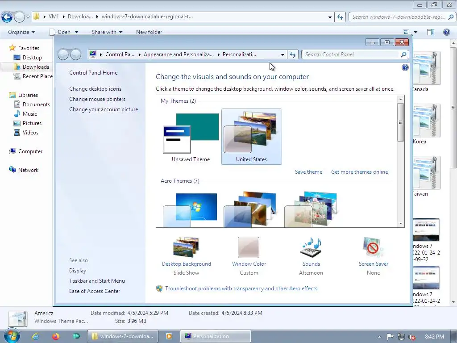Screen dimensions: 457x343
Task: Toggle the Explorer preview pane icon
Action: (x=431, y=32)
